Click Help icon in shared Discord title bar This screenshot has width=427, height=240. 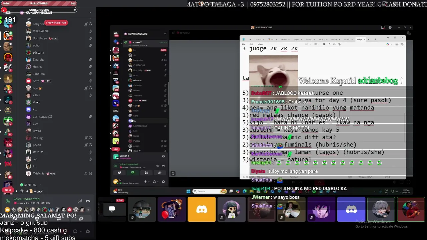[x=390, y=27]
